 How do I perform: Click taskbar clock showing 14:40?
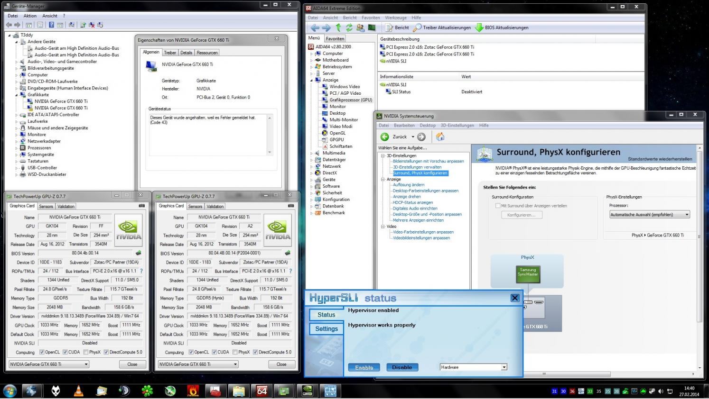tap(689, 391)
